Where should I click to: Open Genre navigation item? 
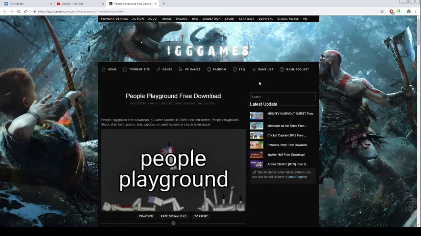pyautogui.click(x=167, y=69)
